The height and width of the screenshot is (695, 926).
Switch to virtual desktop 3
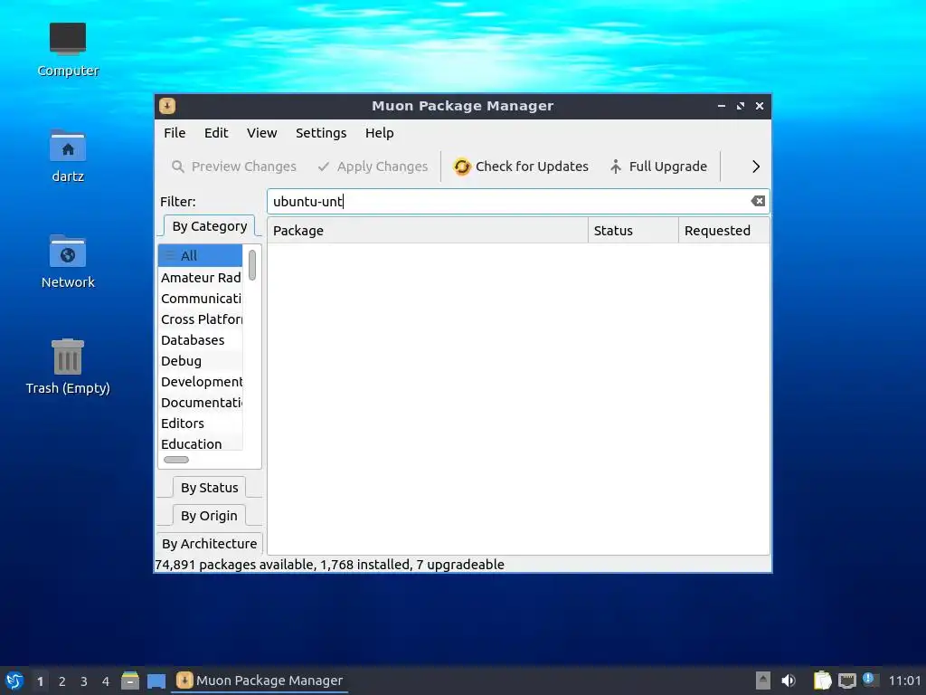pos(84,681)
